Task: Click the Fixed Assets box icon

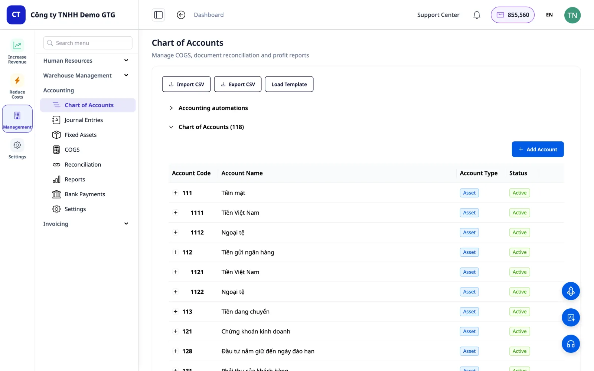Action: [x=56, y=135]
